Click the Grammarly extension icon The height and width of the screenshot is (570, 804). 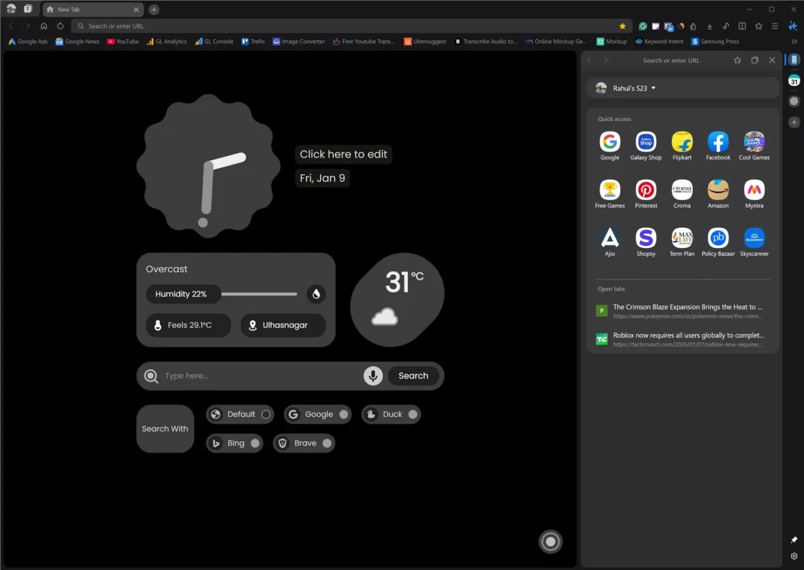click(x=643, y=26)
